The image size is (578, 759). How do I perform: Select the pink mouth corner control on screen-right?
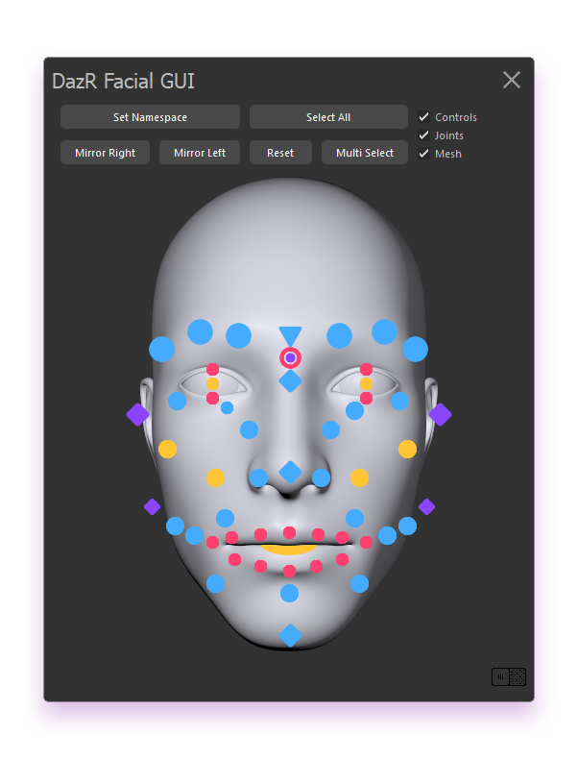point(366,542)
